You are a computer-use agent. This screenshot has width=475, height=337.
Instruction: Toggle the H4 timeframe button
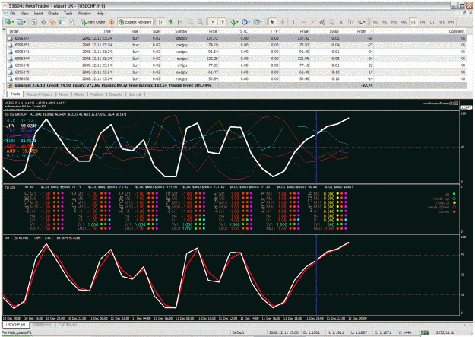point(423,22)
